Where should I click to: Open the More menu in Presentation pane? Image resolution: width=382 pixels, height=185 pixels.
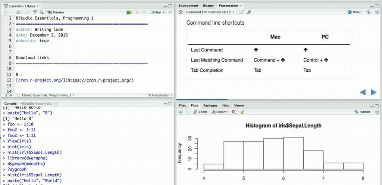(x=355, y=12)
